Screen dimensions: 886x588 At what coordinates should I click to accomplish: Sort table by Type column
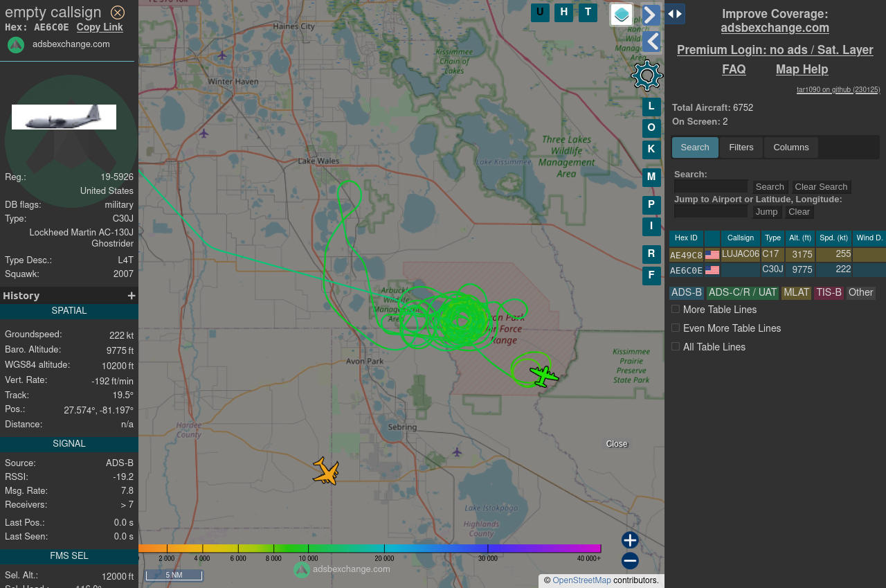coord(772,238)
